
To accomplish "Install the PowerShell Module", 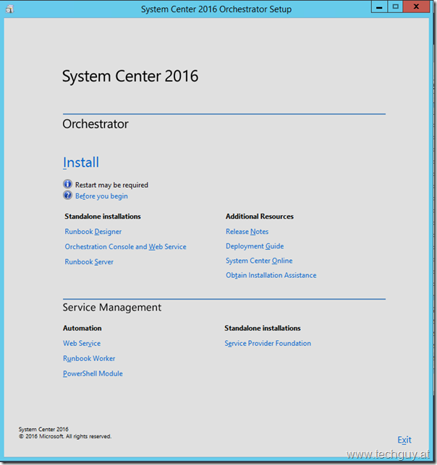I will (93, 374).
